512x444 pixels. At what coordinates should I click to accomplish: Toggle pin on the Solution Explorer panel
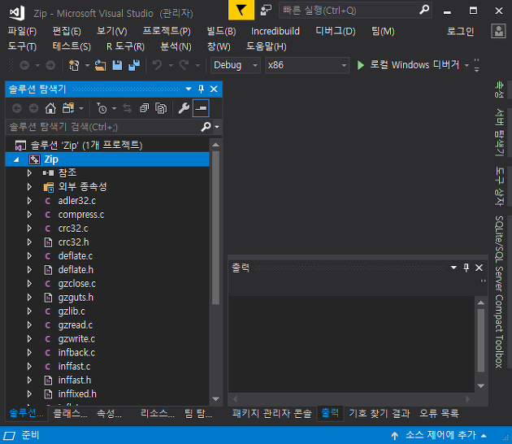(x=202, y=89)
